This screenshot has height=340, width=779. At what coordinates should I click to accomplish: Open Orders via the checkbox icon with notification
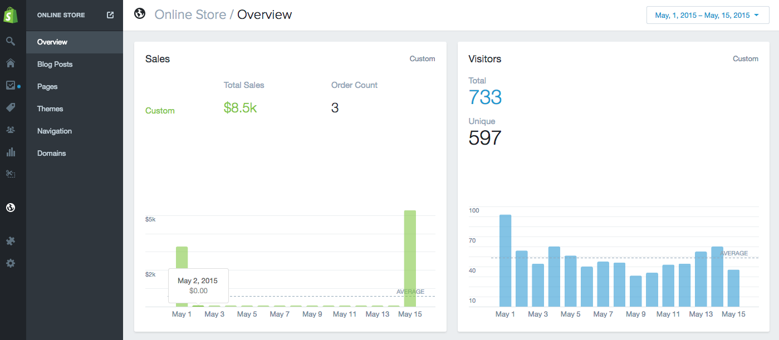pos(11,86)
